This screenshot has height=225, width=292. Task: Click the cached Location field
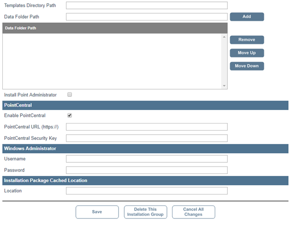pyautogui.click(x=146, y=191)
